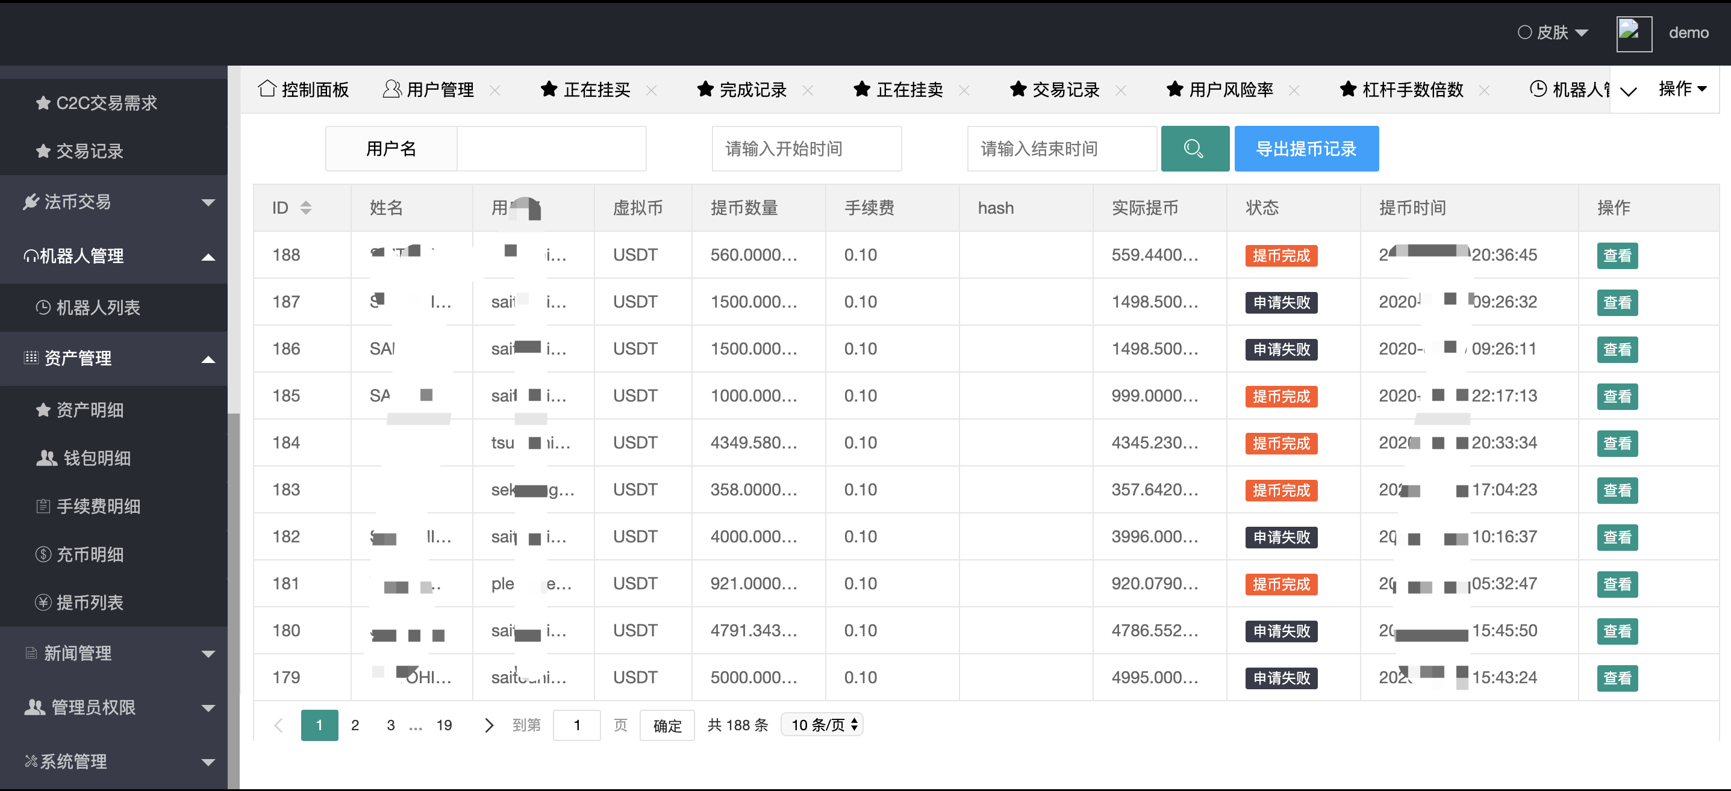Click 查看 for record ID 188
Screen dimensions: 1731x791
pyautogui.click(x=1617, y=255)
